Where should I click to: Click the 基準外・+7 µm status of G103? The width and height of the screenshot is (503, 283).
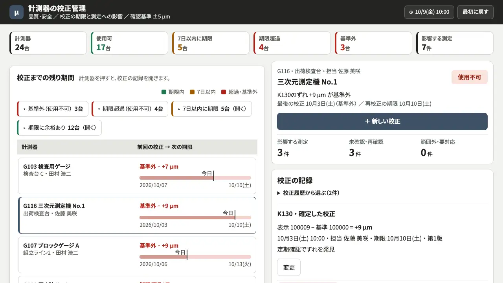159,167
